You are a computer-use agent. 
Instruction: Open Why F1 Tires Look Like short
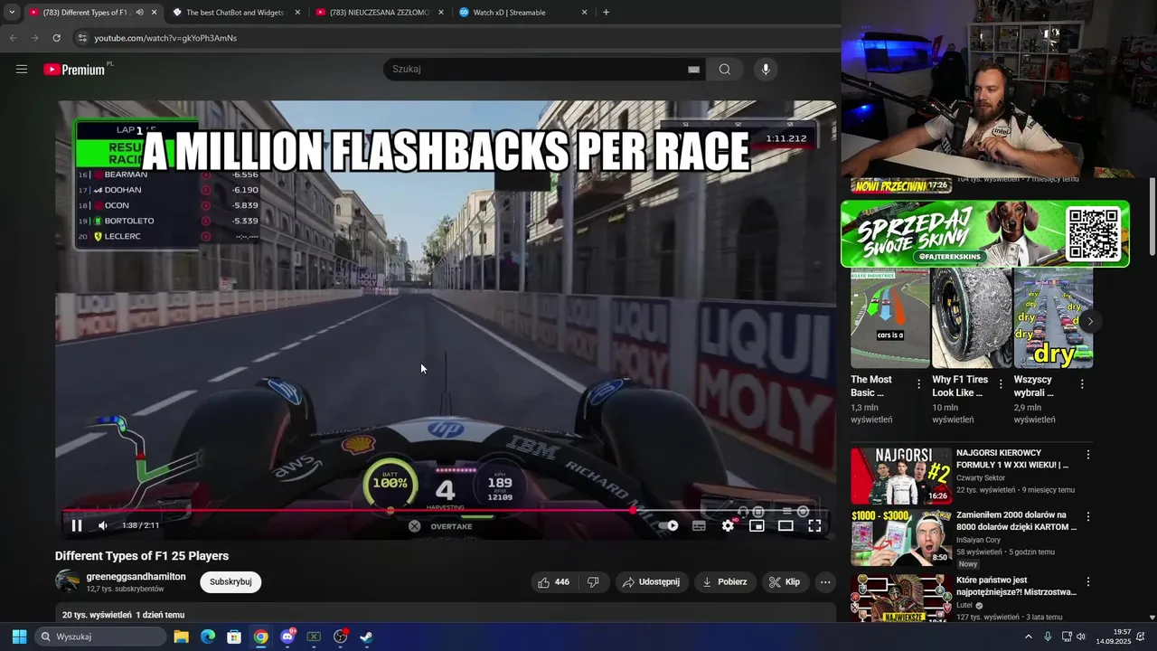(972, 318)
